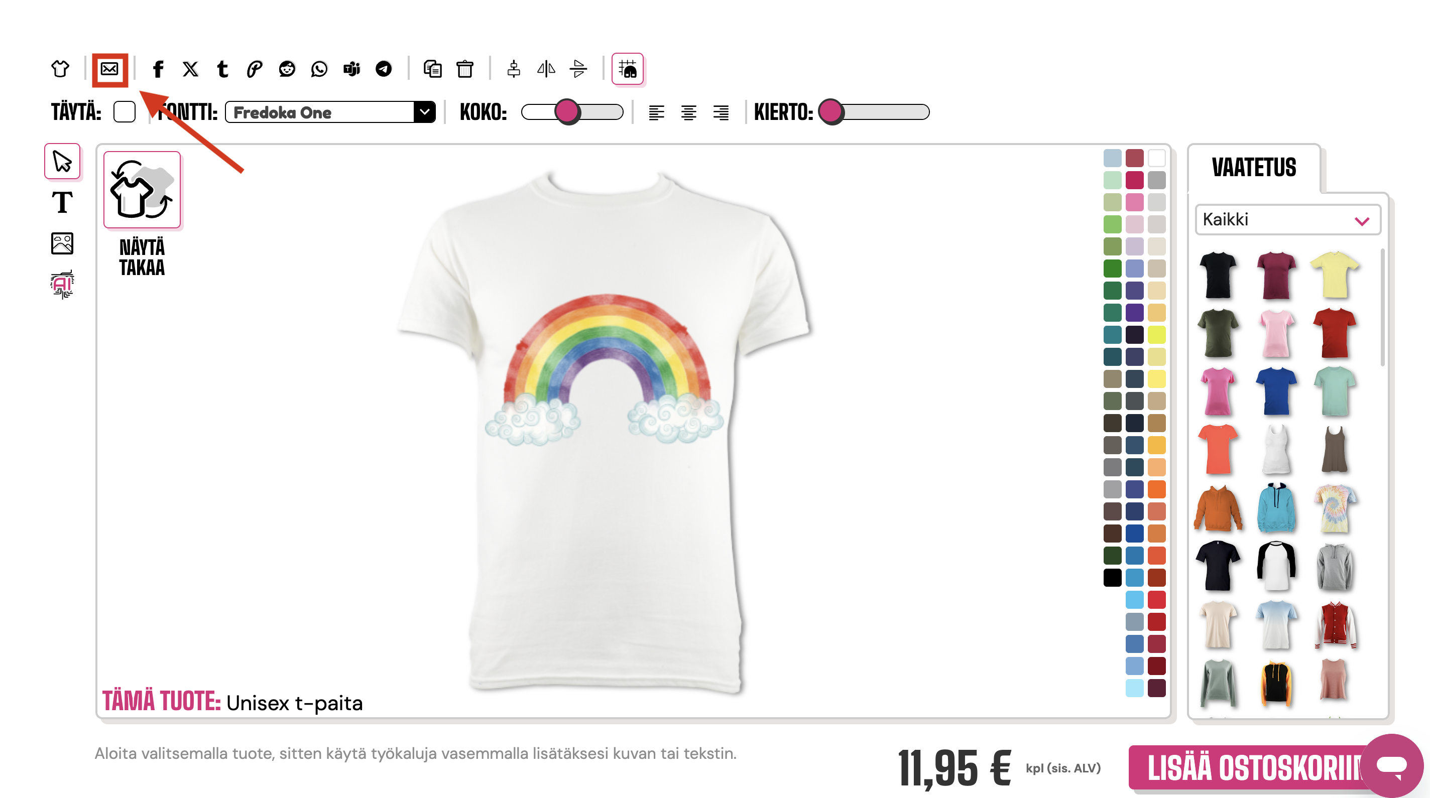Open the Fontti dropdown arrow
The image size is (1430, 798).
(425, 112)
